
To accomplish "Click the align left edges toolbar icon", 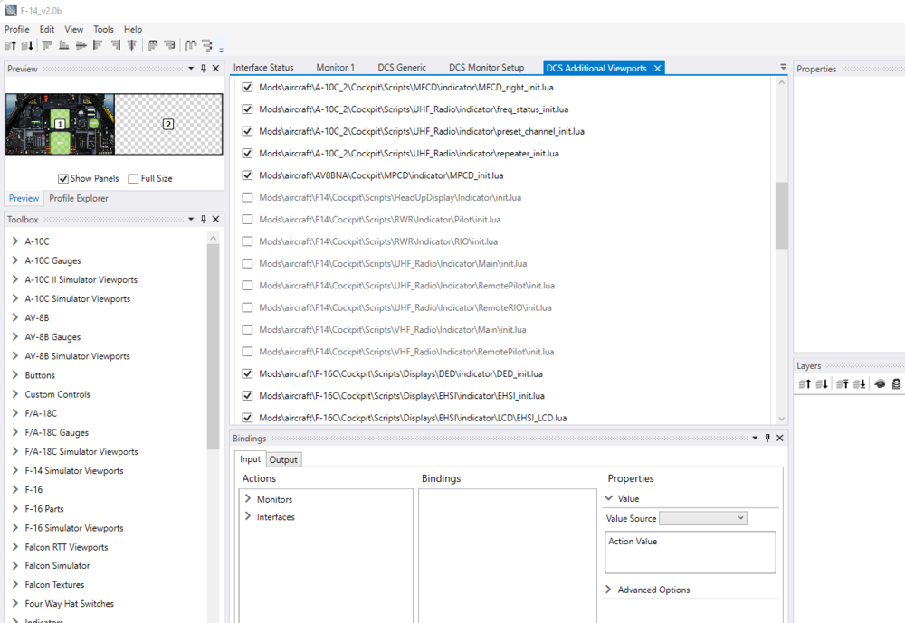I will (98, 45).
